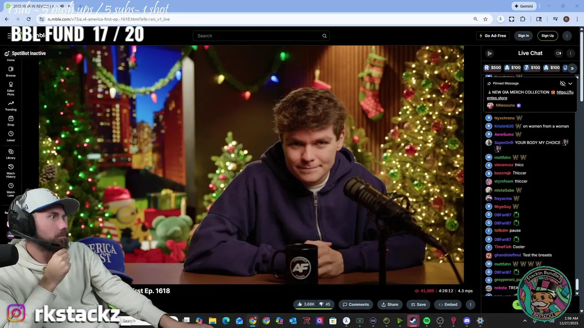Click chat user Kristin620

click(x=504, y=126)
